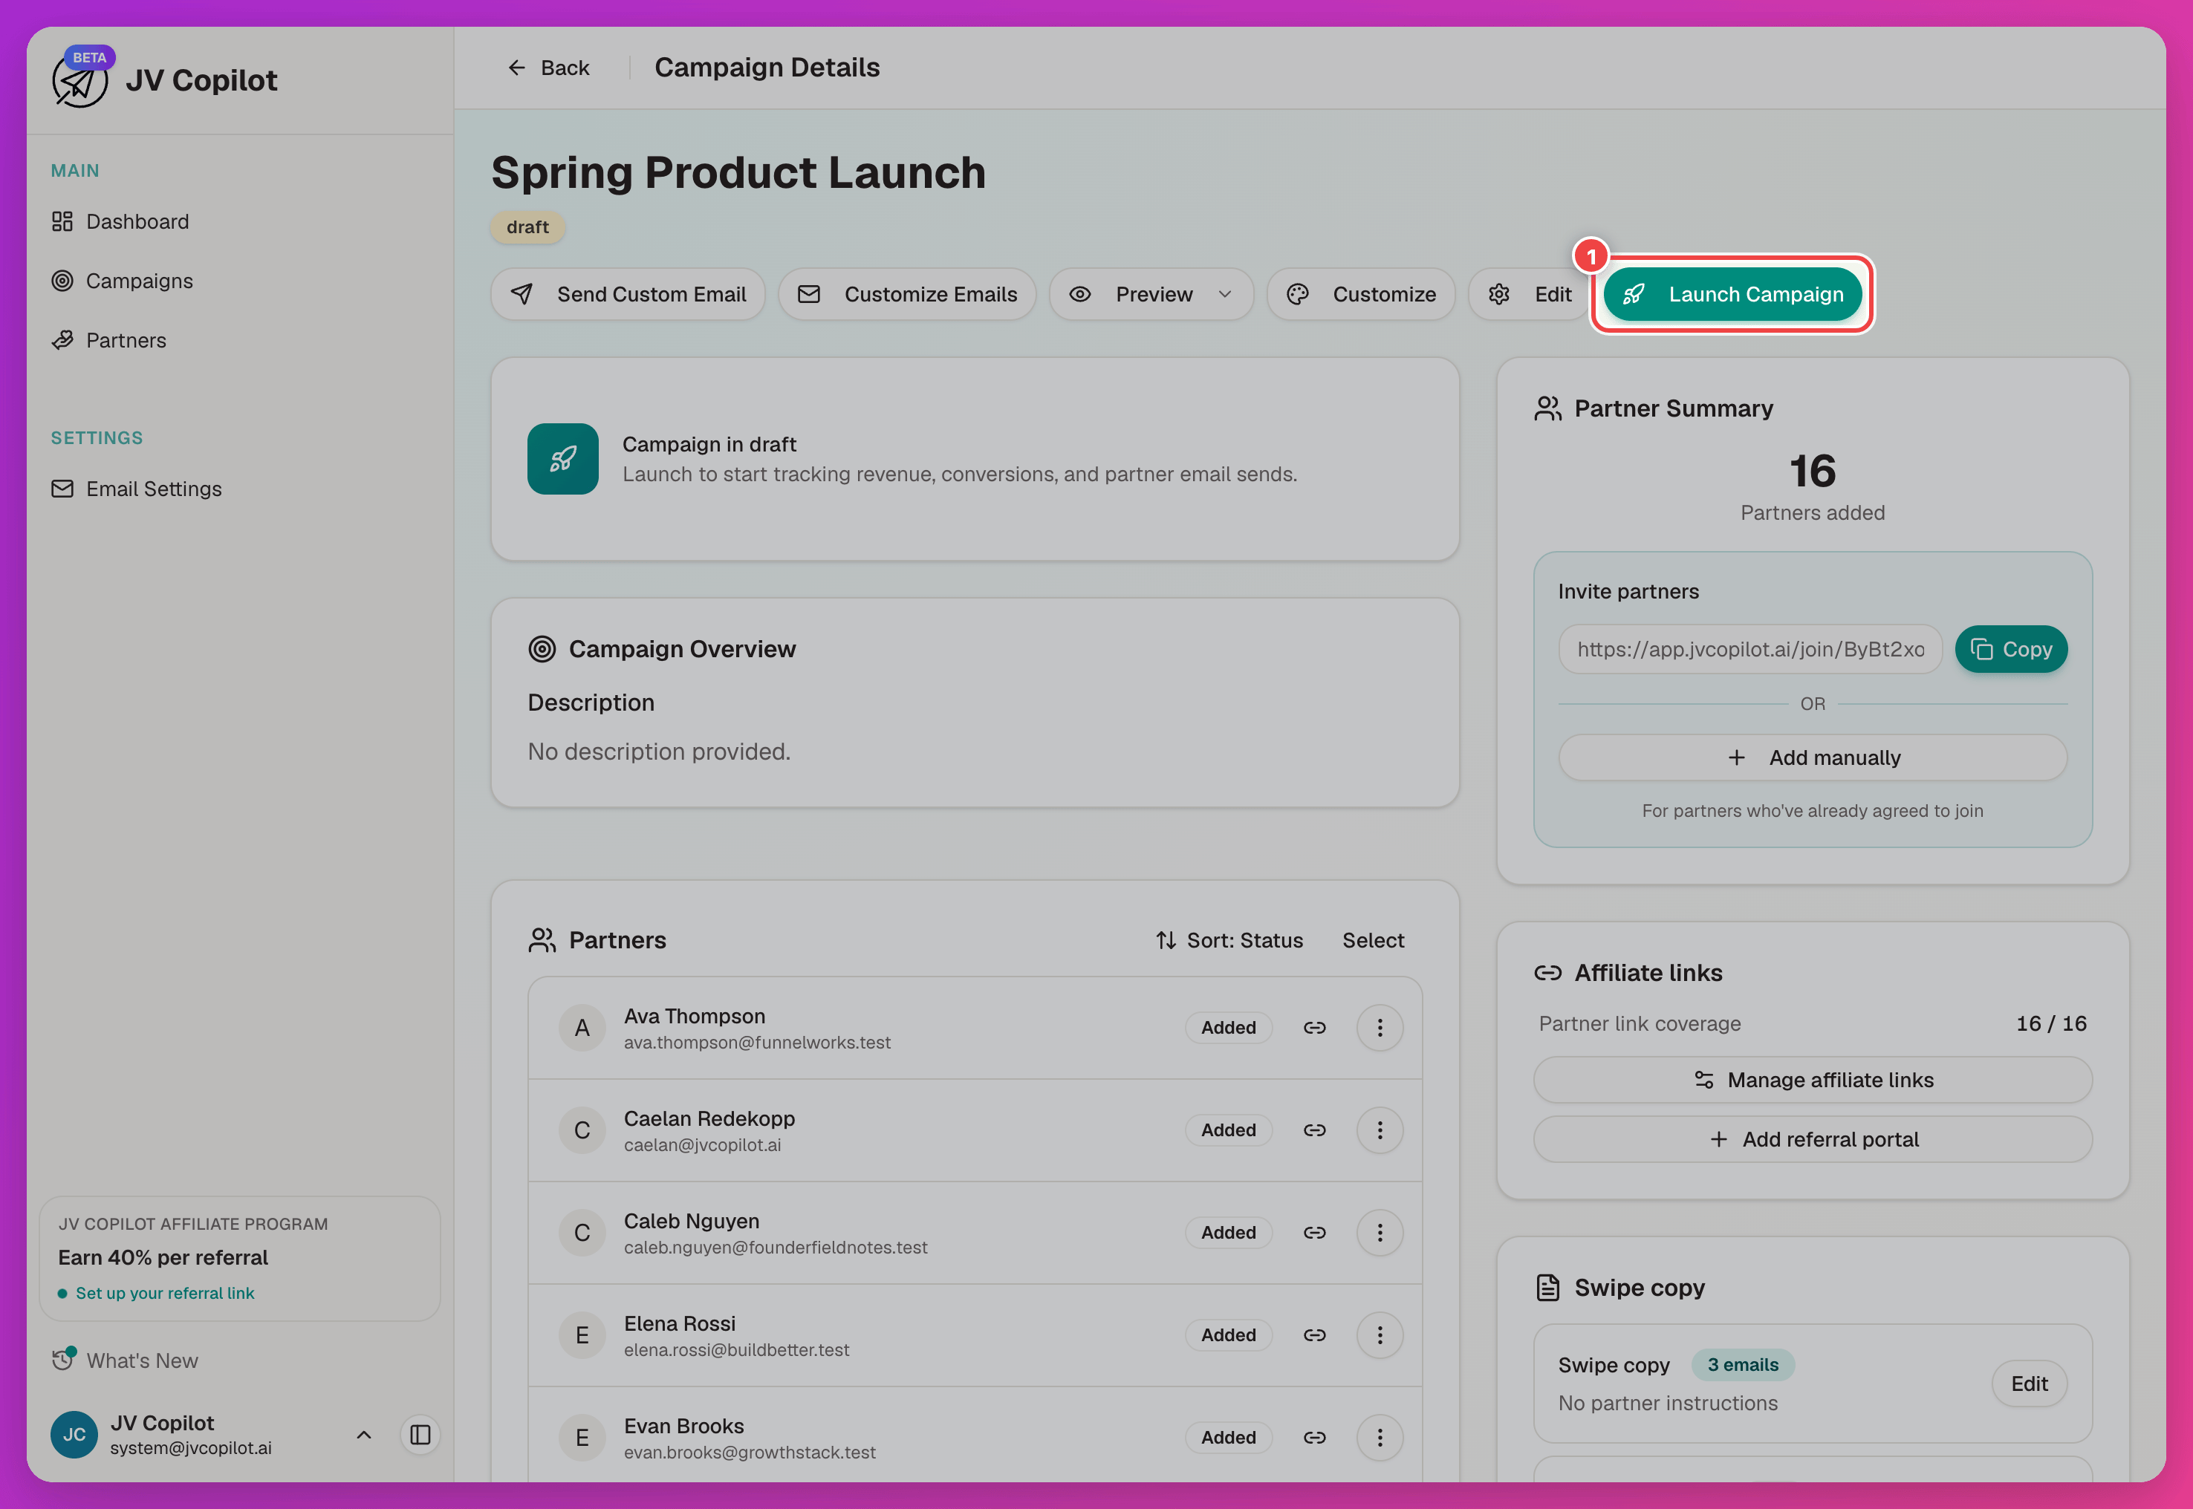Click the JC user avatar
Image resolution: width=2193 pixels, height=1509 pixels.
click(x=74, y=1435)
